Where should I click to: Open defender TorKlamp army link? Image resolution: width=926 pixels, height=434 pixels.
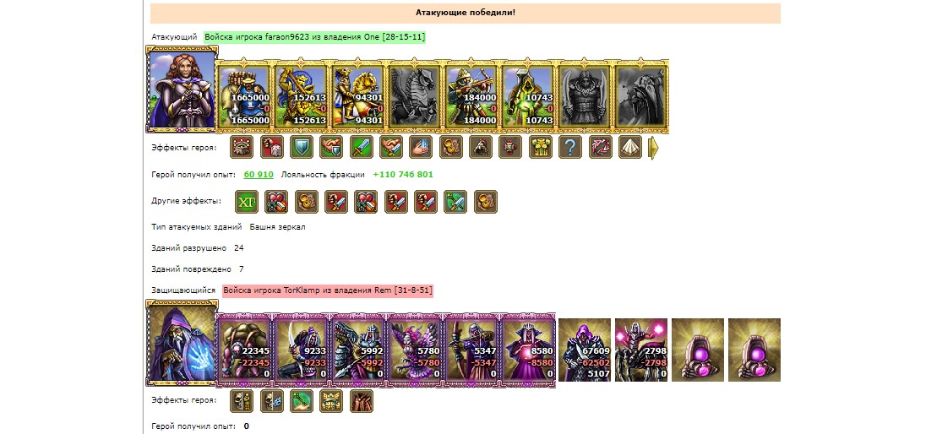[x=328, y=290]
